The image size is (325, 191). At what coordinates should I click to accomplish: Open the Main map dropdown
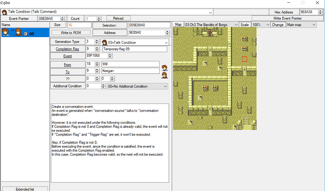point(314,25)
